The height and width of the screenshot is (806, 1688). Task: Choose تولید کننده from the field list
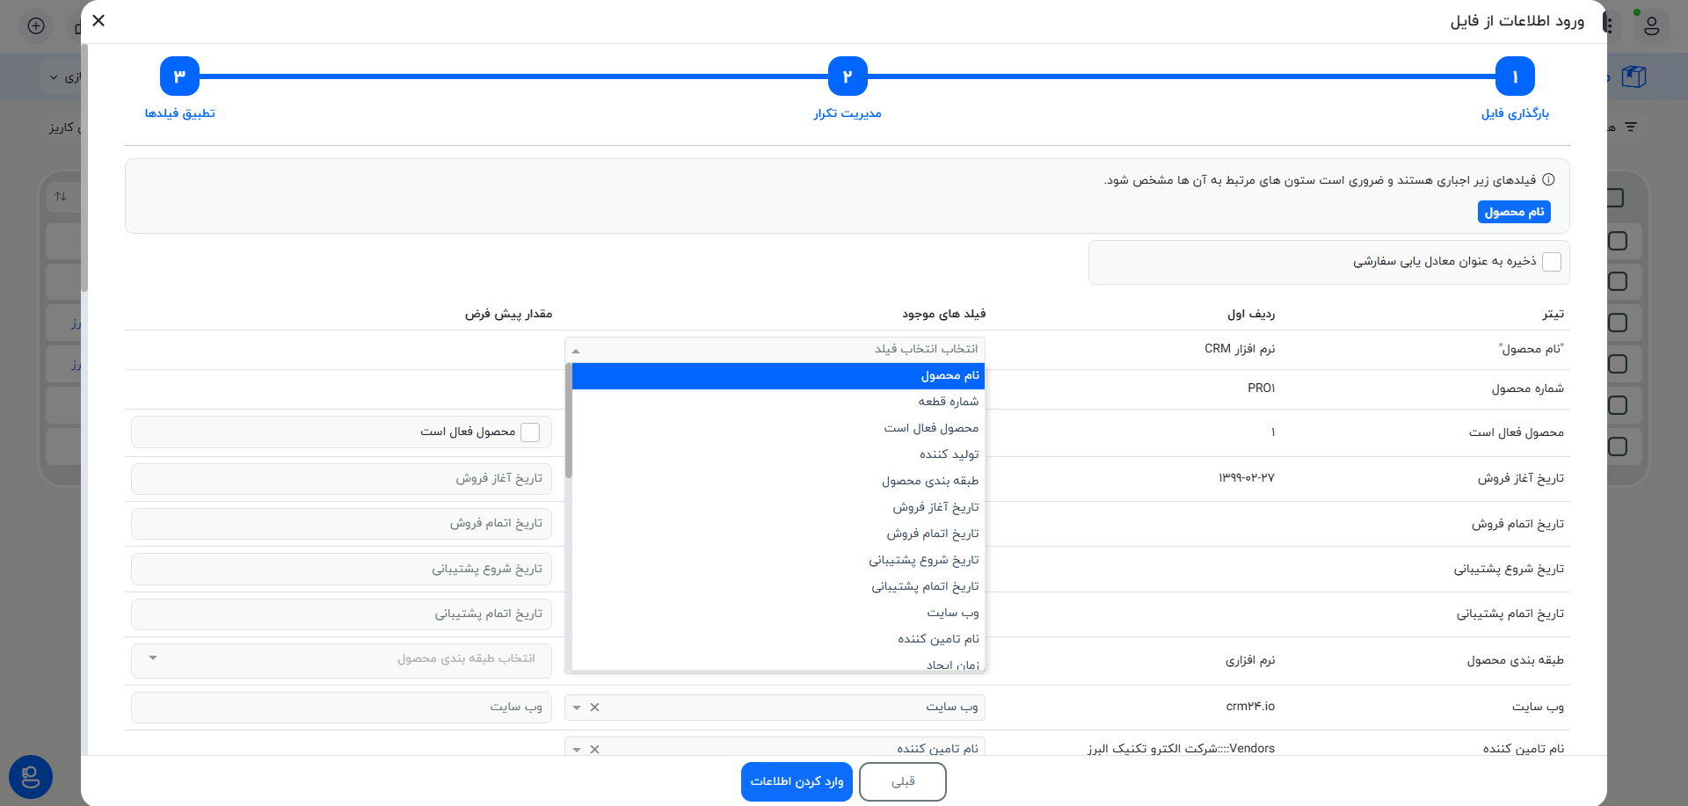pos(949,454)
